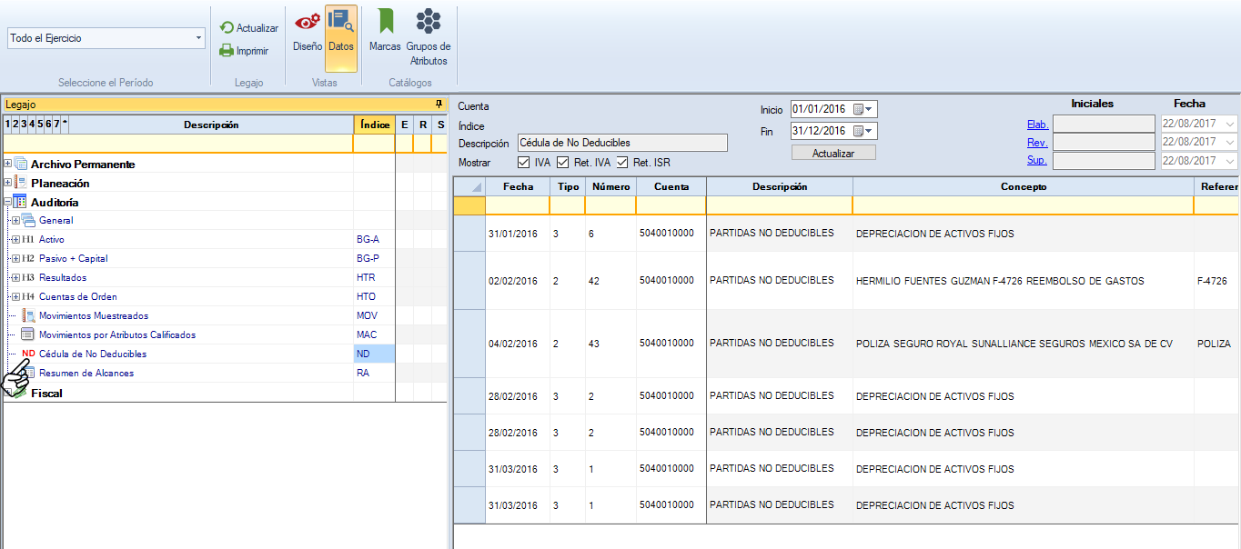
Task: Uncheck the IVA checkbox
Action: click(x=523, y=163)
